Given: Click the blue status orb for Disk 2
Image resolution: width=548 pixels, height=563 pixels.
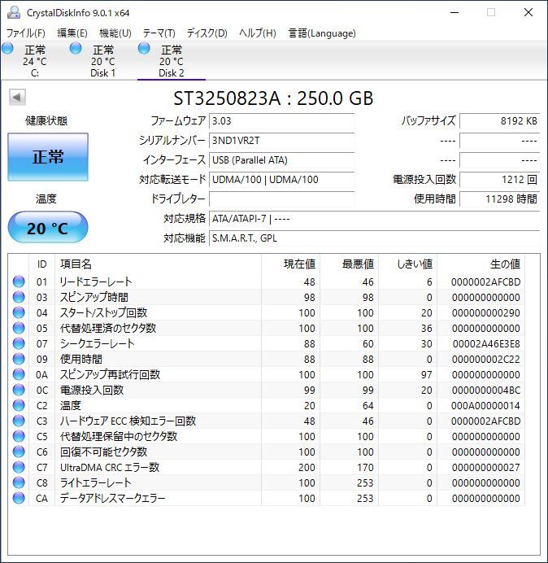Looking at the screenshot, I should 144,49.
